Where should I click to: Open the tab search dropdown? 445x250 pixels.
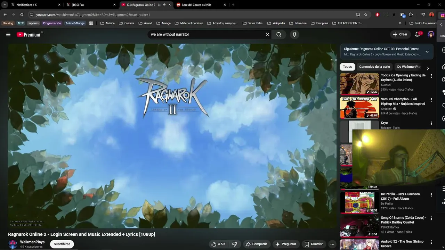(x=5, y=5)
